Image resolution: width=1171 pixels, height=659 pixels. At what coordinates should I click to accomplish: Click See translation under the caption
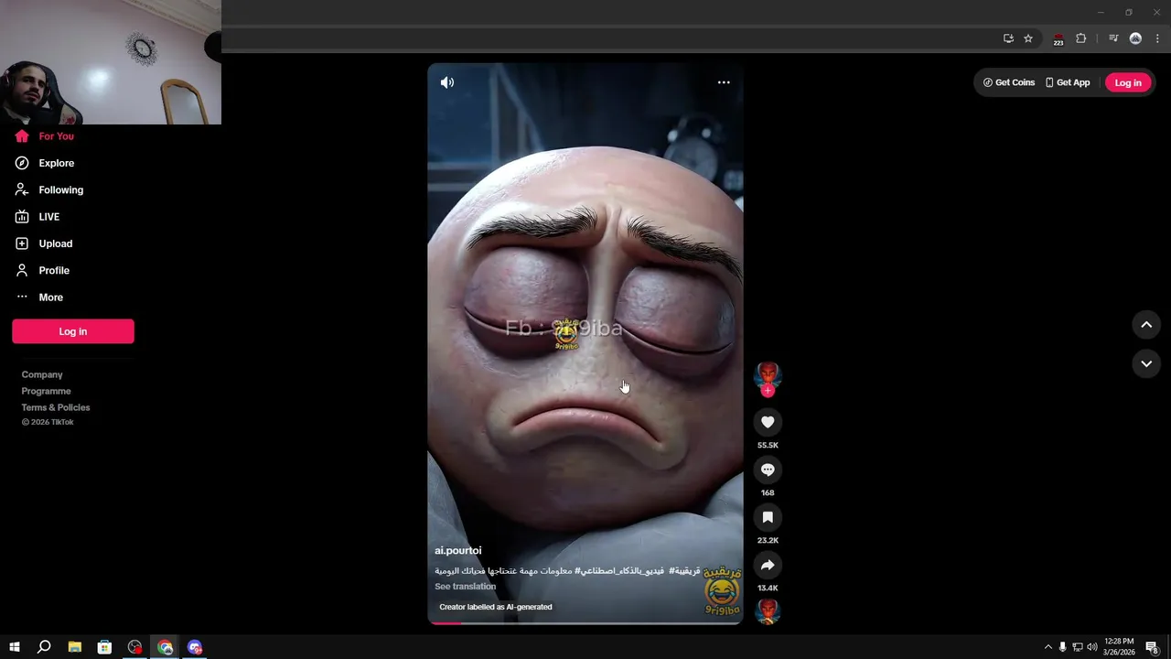tap(465, 587)
